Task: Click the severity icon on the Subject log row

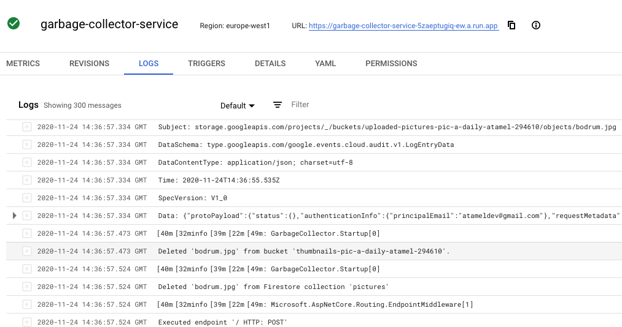Action: [27, 127]
